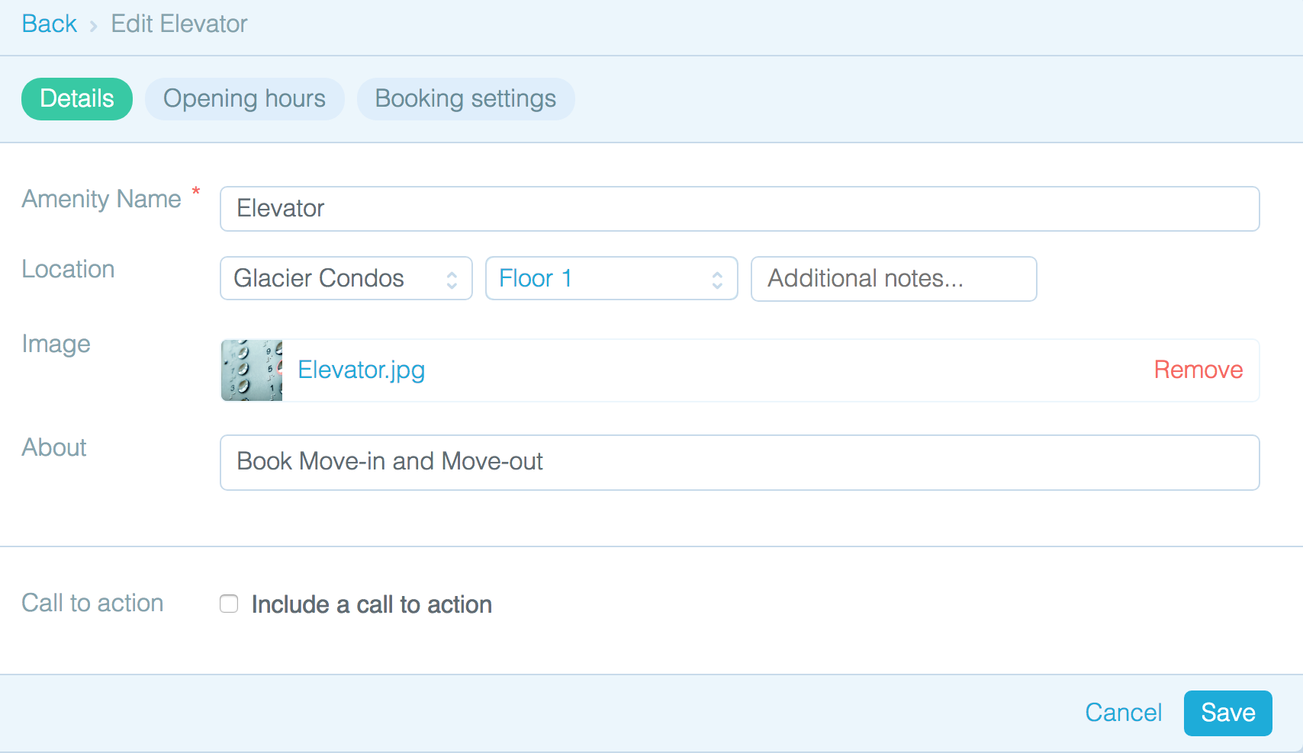Select the Details tab

77,99
